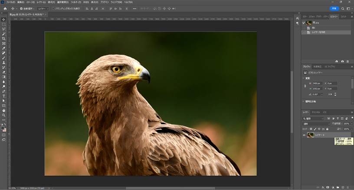354x190 pixels.
Task: Toggle lock position icon in Layers panel
Action: [x=319, y=129]
